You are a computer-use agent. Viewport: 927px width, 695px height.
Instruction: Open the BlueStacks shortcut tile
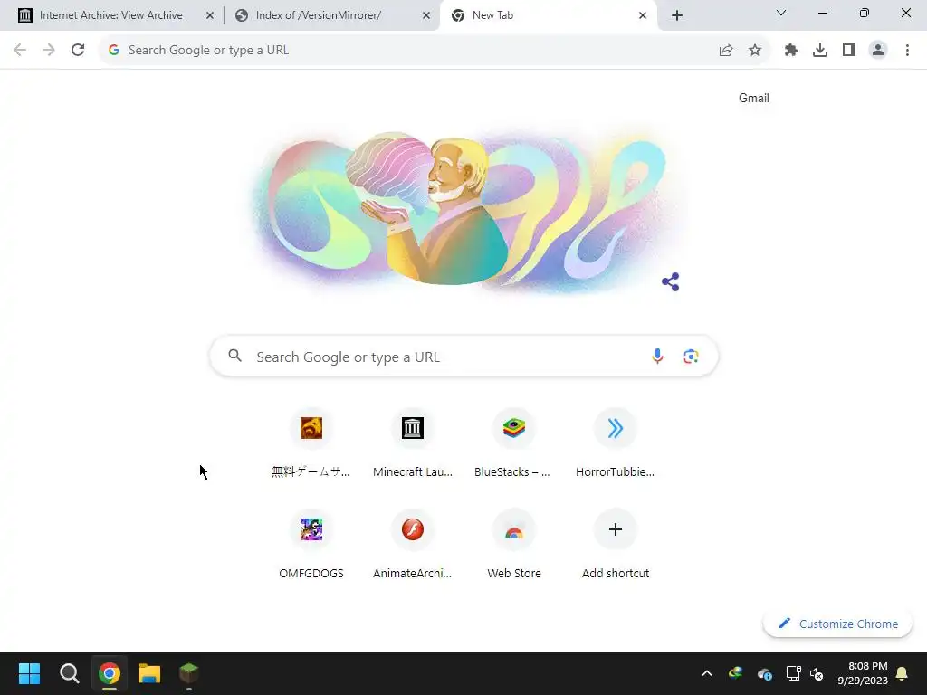click(514, 443)
